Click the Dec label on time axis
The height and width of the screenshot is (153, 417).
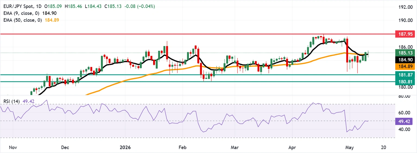point(65,148)
